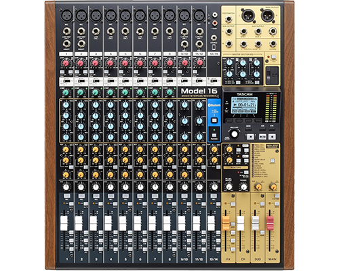Arm recording with the Record transport button

(x=272, y=137)
